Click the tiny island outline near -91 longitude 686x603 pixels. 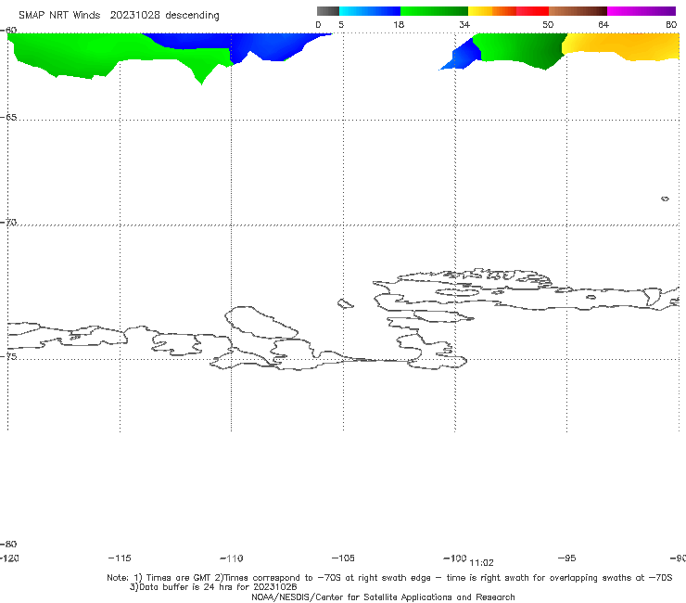coord(665,199)
